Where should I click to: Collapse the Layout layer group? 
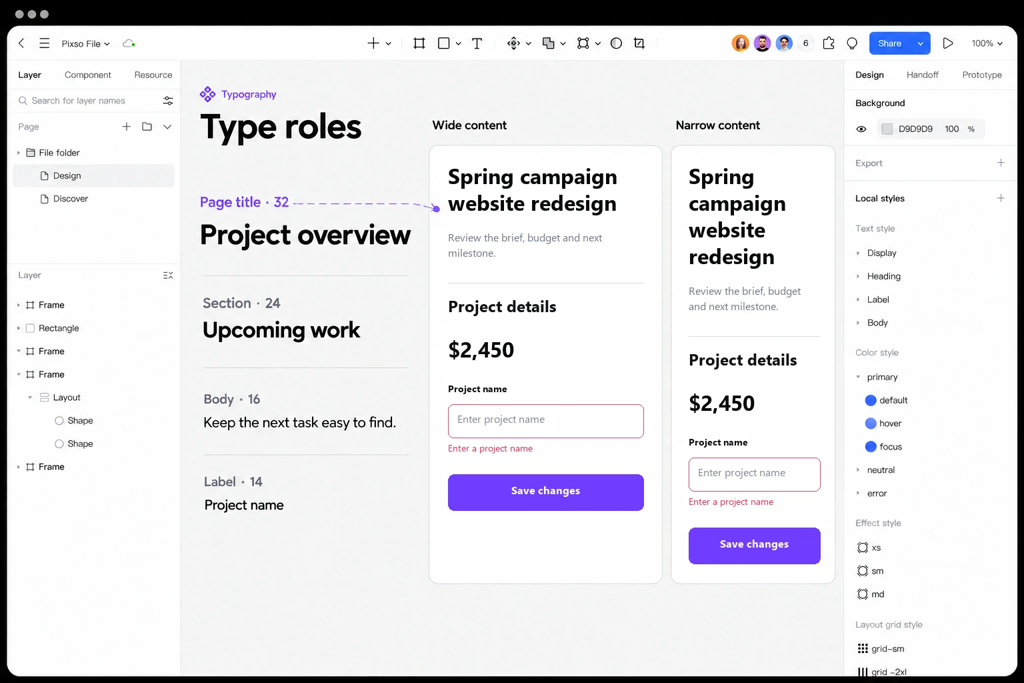[30, 398]
